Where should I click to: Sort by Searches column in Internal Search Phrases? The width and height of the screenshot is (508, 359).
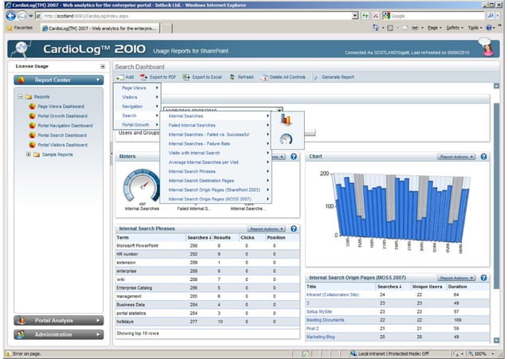tap(199, 238)
